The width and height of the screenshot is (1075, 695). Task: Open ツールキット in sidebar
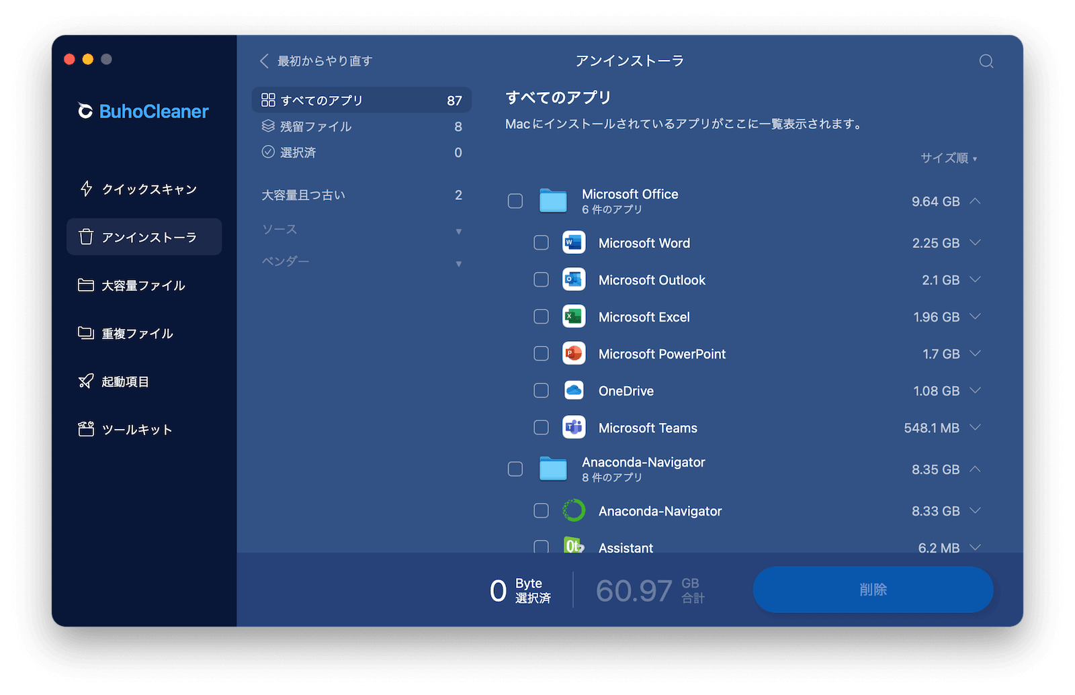tap(144, 429)
